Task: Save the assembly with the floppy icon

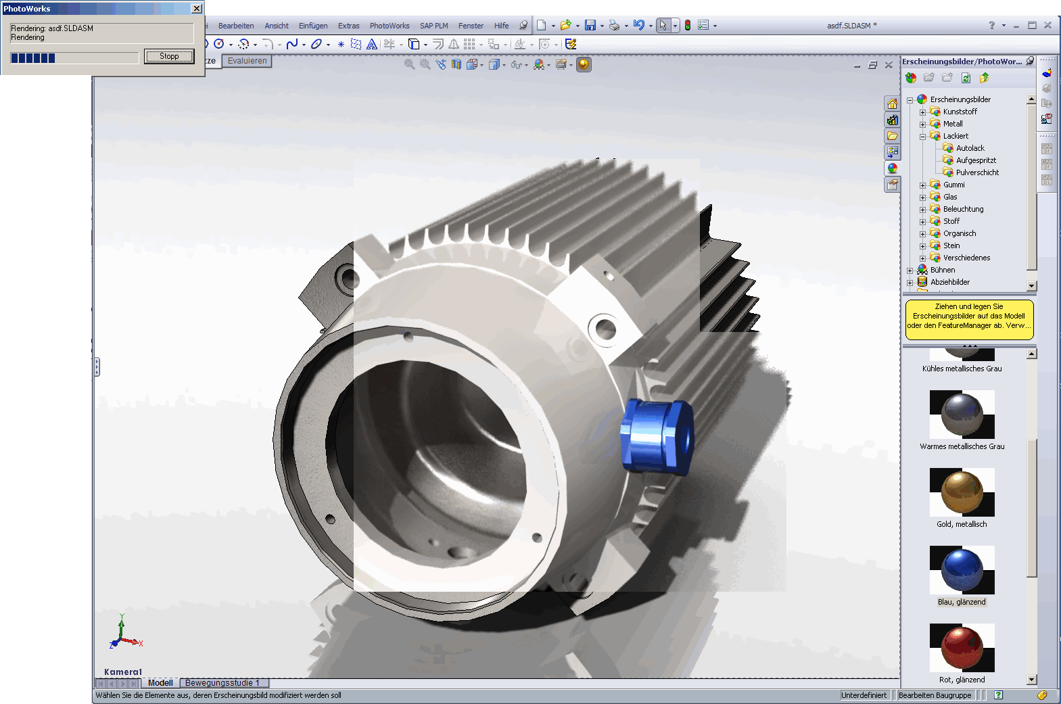Action: [x=590, y=25]
